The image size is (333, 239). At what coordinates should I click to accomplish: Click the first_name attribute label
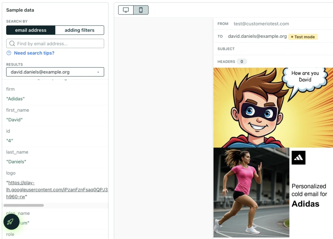(17, 110)
